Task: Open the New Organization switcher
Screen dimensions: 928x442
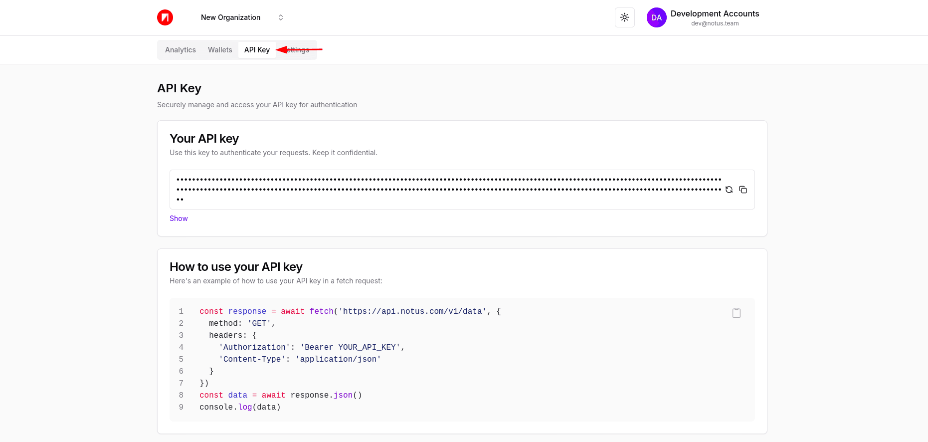Action: pos(230,17)
